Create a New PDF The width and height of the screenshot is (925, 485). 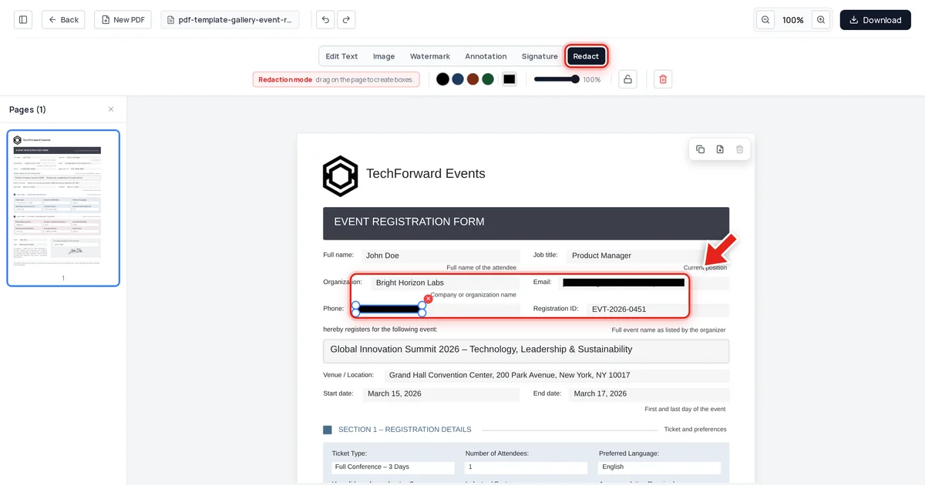point(123,20)
